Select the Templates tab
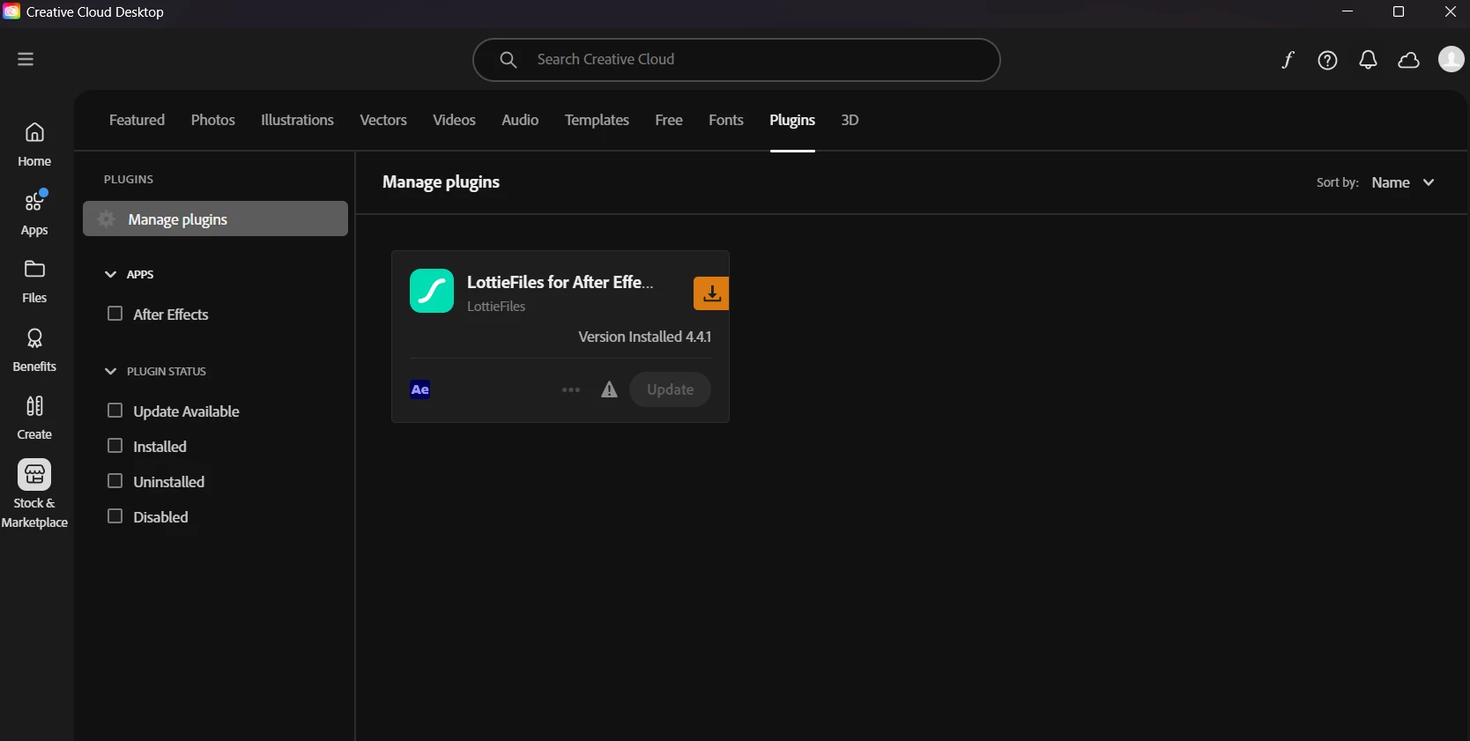This screenshot has width=1470, height=741. click(597, 120)
